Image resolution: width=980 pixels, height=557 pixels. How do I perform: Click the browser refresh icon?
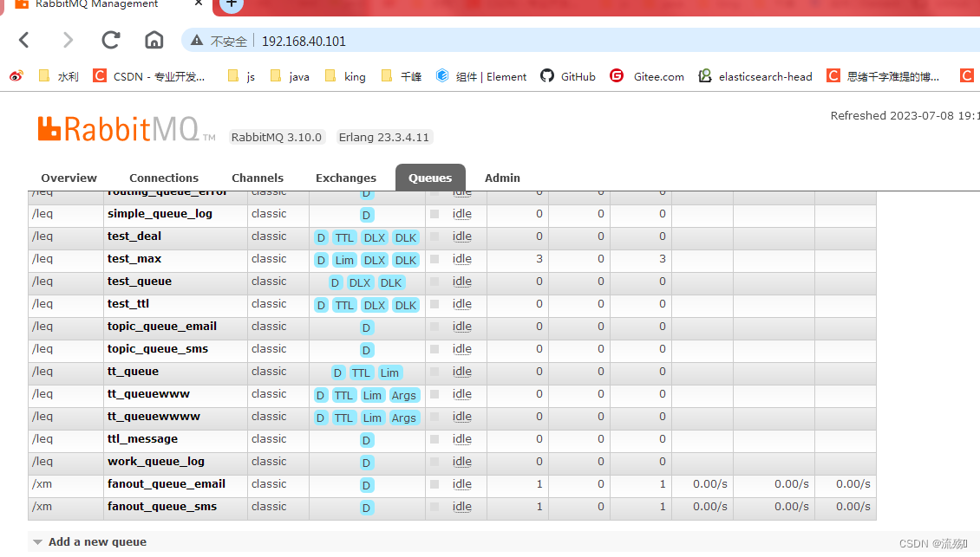coord(110,40)
